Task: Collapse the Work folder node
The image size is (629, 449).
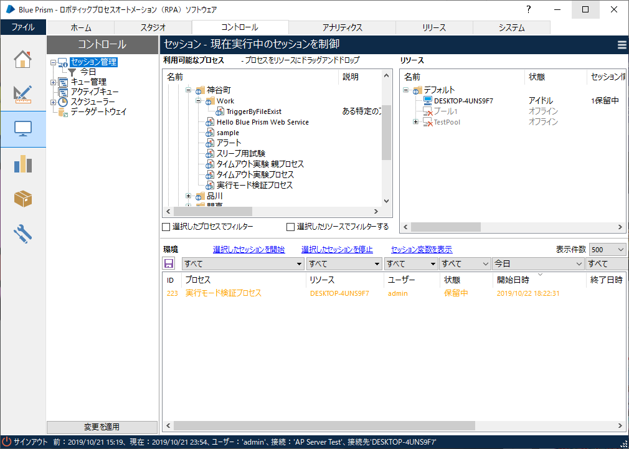Action: pos(198,101)
